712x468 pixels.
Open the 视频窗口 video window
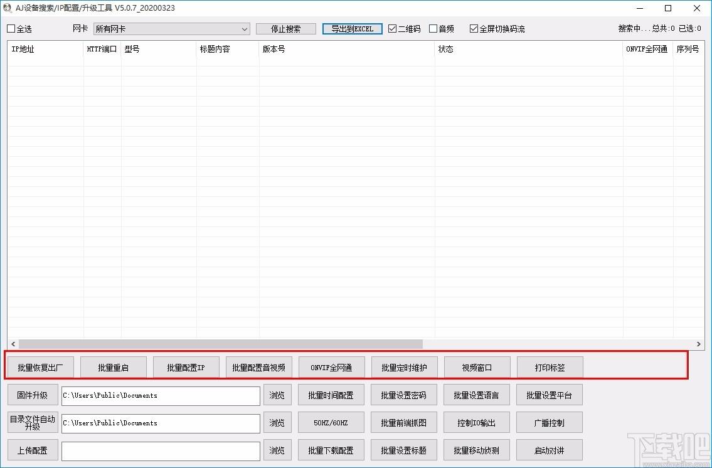[477, 367]
